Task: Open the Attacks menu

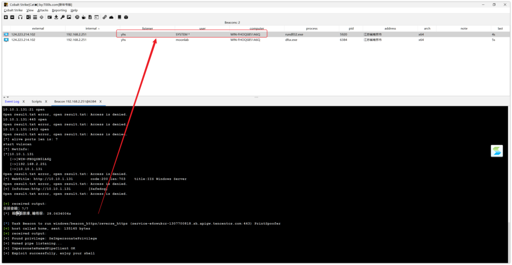Action: [x=42, y=10]
